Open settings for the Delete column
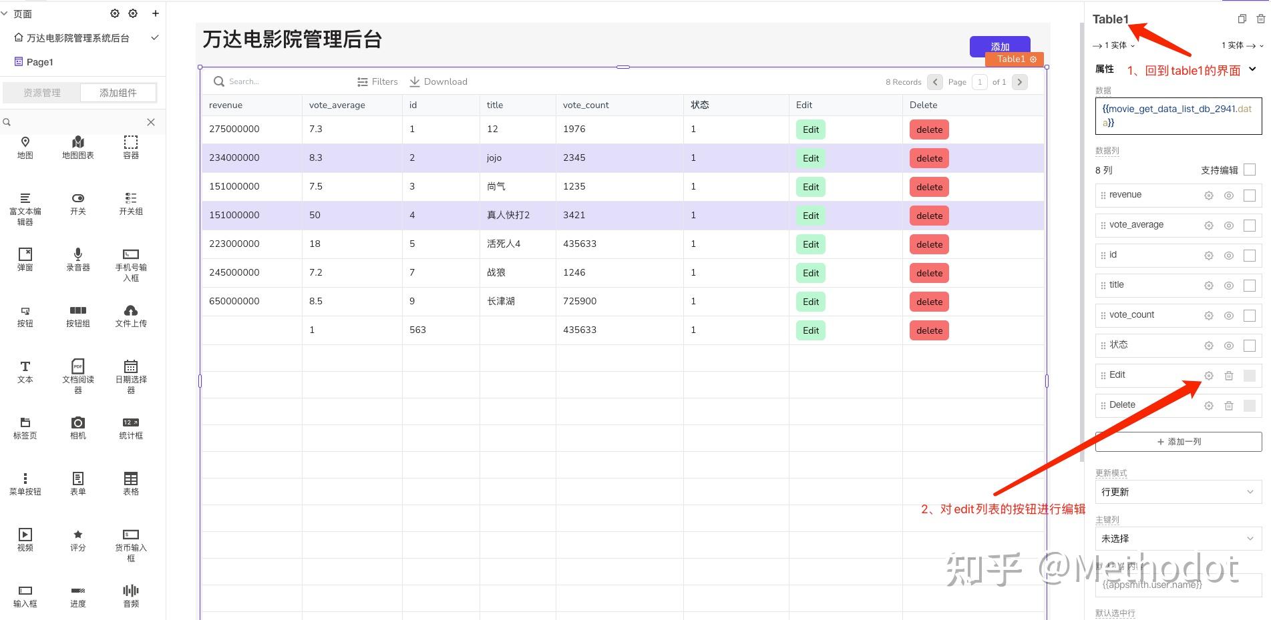The width and height of the screenshot is (1271, 620). coord(1208,406)
